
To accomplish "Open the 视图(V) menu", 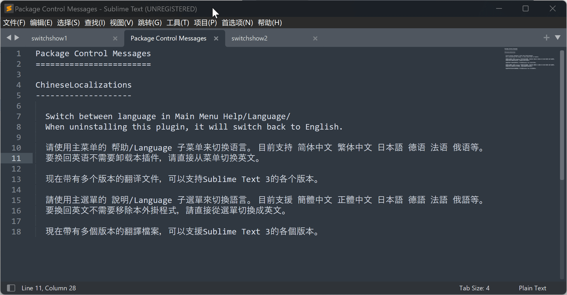I will [x=121, y=23].
